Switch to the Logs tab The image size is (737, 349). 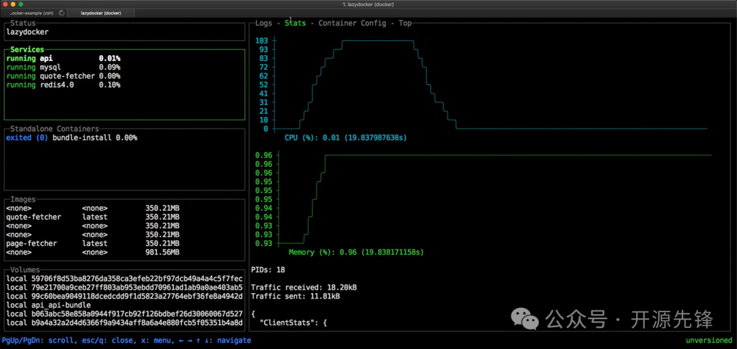(x=263, y=23)
